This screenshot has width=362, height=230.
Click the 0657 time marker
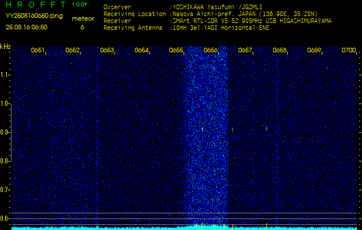pos(245,50)
